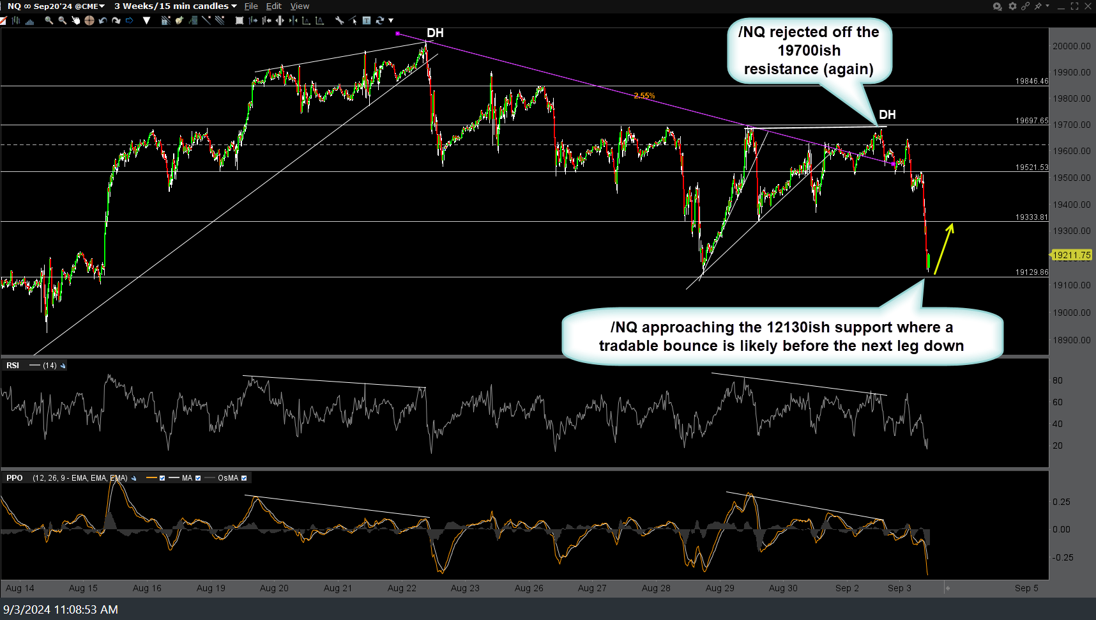
Task: Click the gear settings icon in title bar
Action: (x=1012, y=6)
